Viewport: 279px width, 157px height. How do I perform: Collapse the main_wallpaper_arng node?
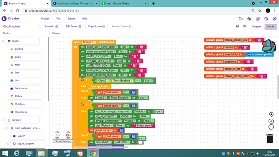coord(6,128)
